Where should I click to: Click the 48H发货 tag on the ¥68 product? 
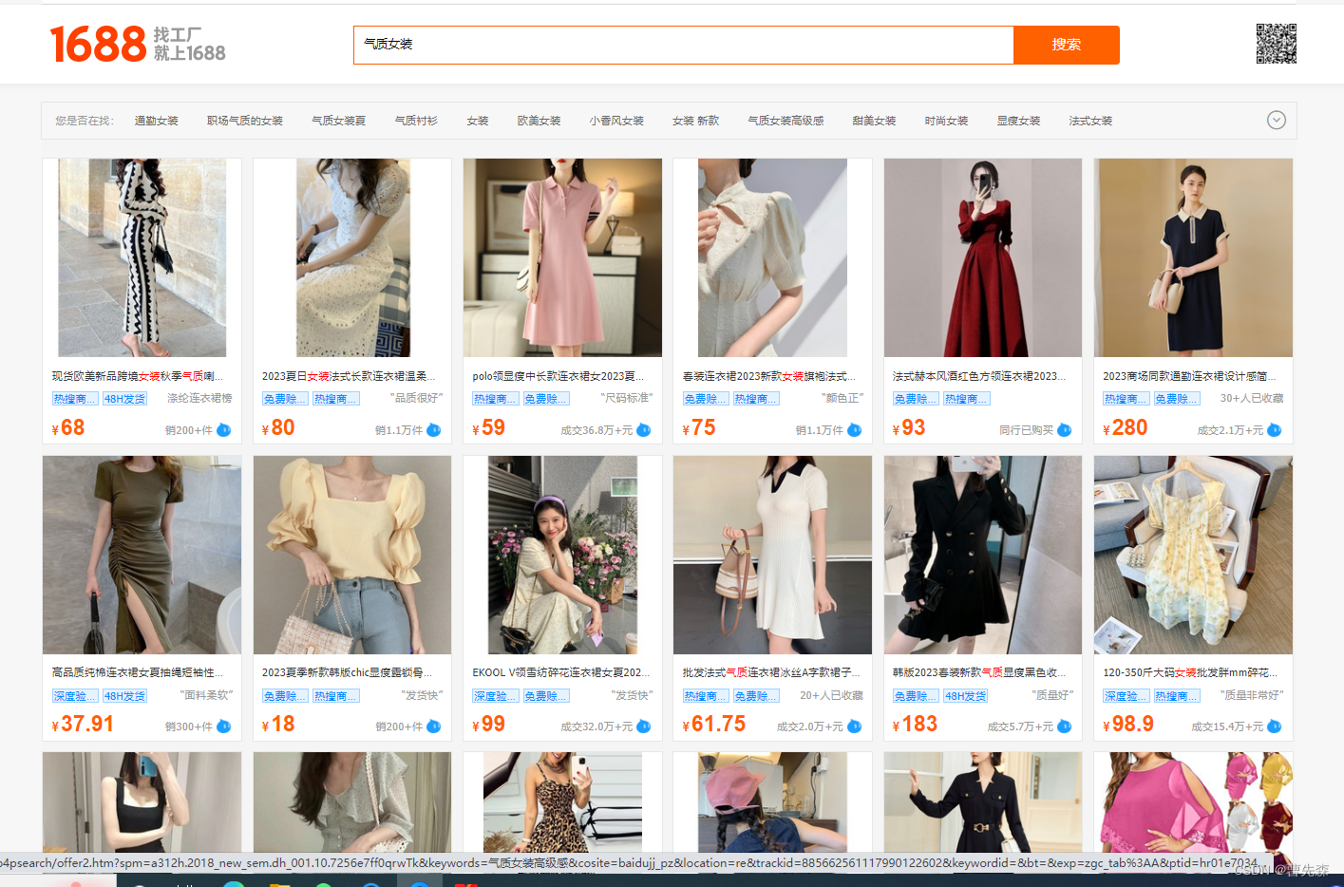click(124, 400)
